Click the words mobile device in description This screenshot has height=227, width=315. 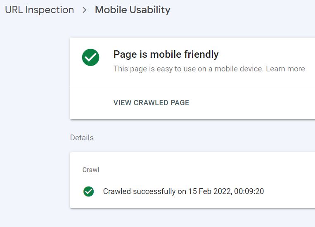pyautogui.click(x=239, y=69)
